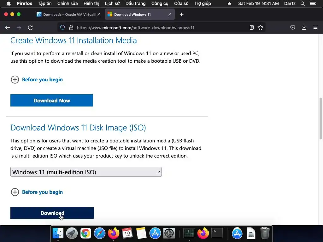Screen dimensions: 323x242
Task: Open the Windows 11 multi-edition ISO dropdown
Action: (x=86, y=172)
